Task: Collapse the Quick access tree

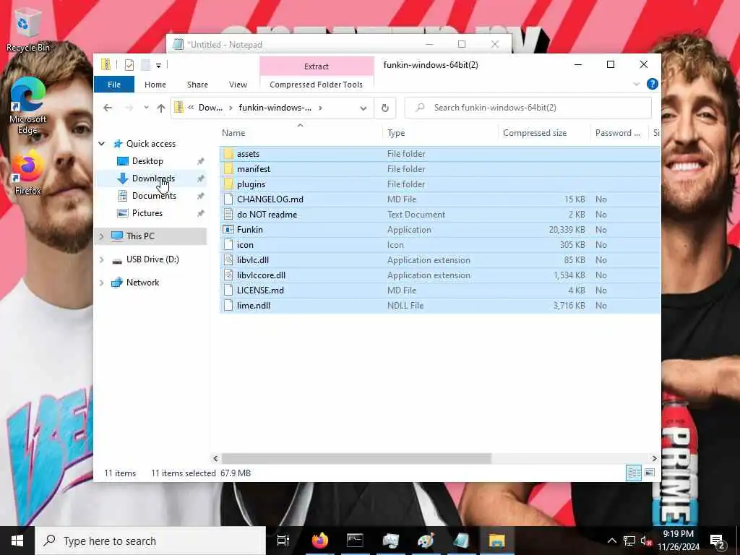Action: [x=101, y=144]
